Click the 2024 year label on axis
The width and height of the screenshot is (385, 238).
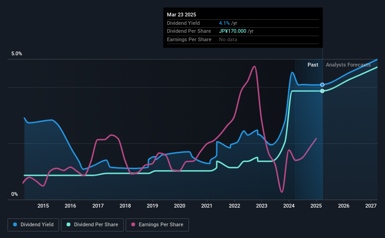pyautogui.click(x=289, y=206)
